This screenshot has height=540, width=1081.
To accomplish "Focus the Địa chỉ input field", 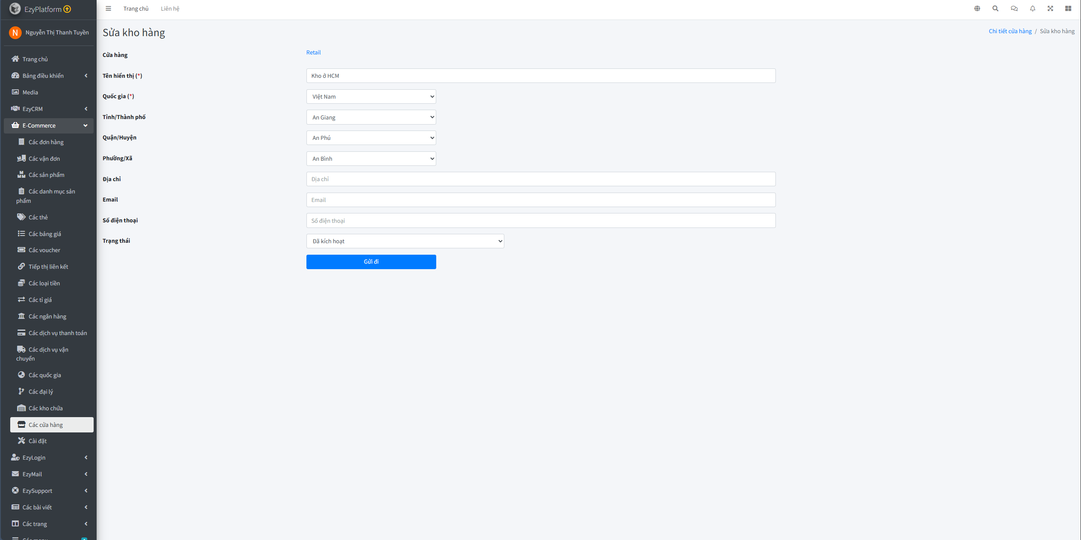I will click(x=540, y=179).
